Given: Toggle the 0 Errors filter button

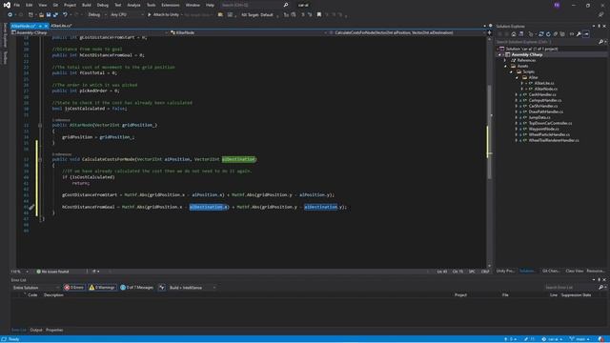Looking at the screenshot, I should point(74,288).
